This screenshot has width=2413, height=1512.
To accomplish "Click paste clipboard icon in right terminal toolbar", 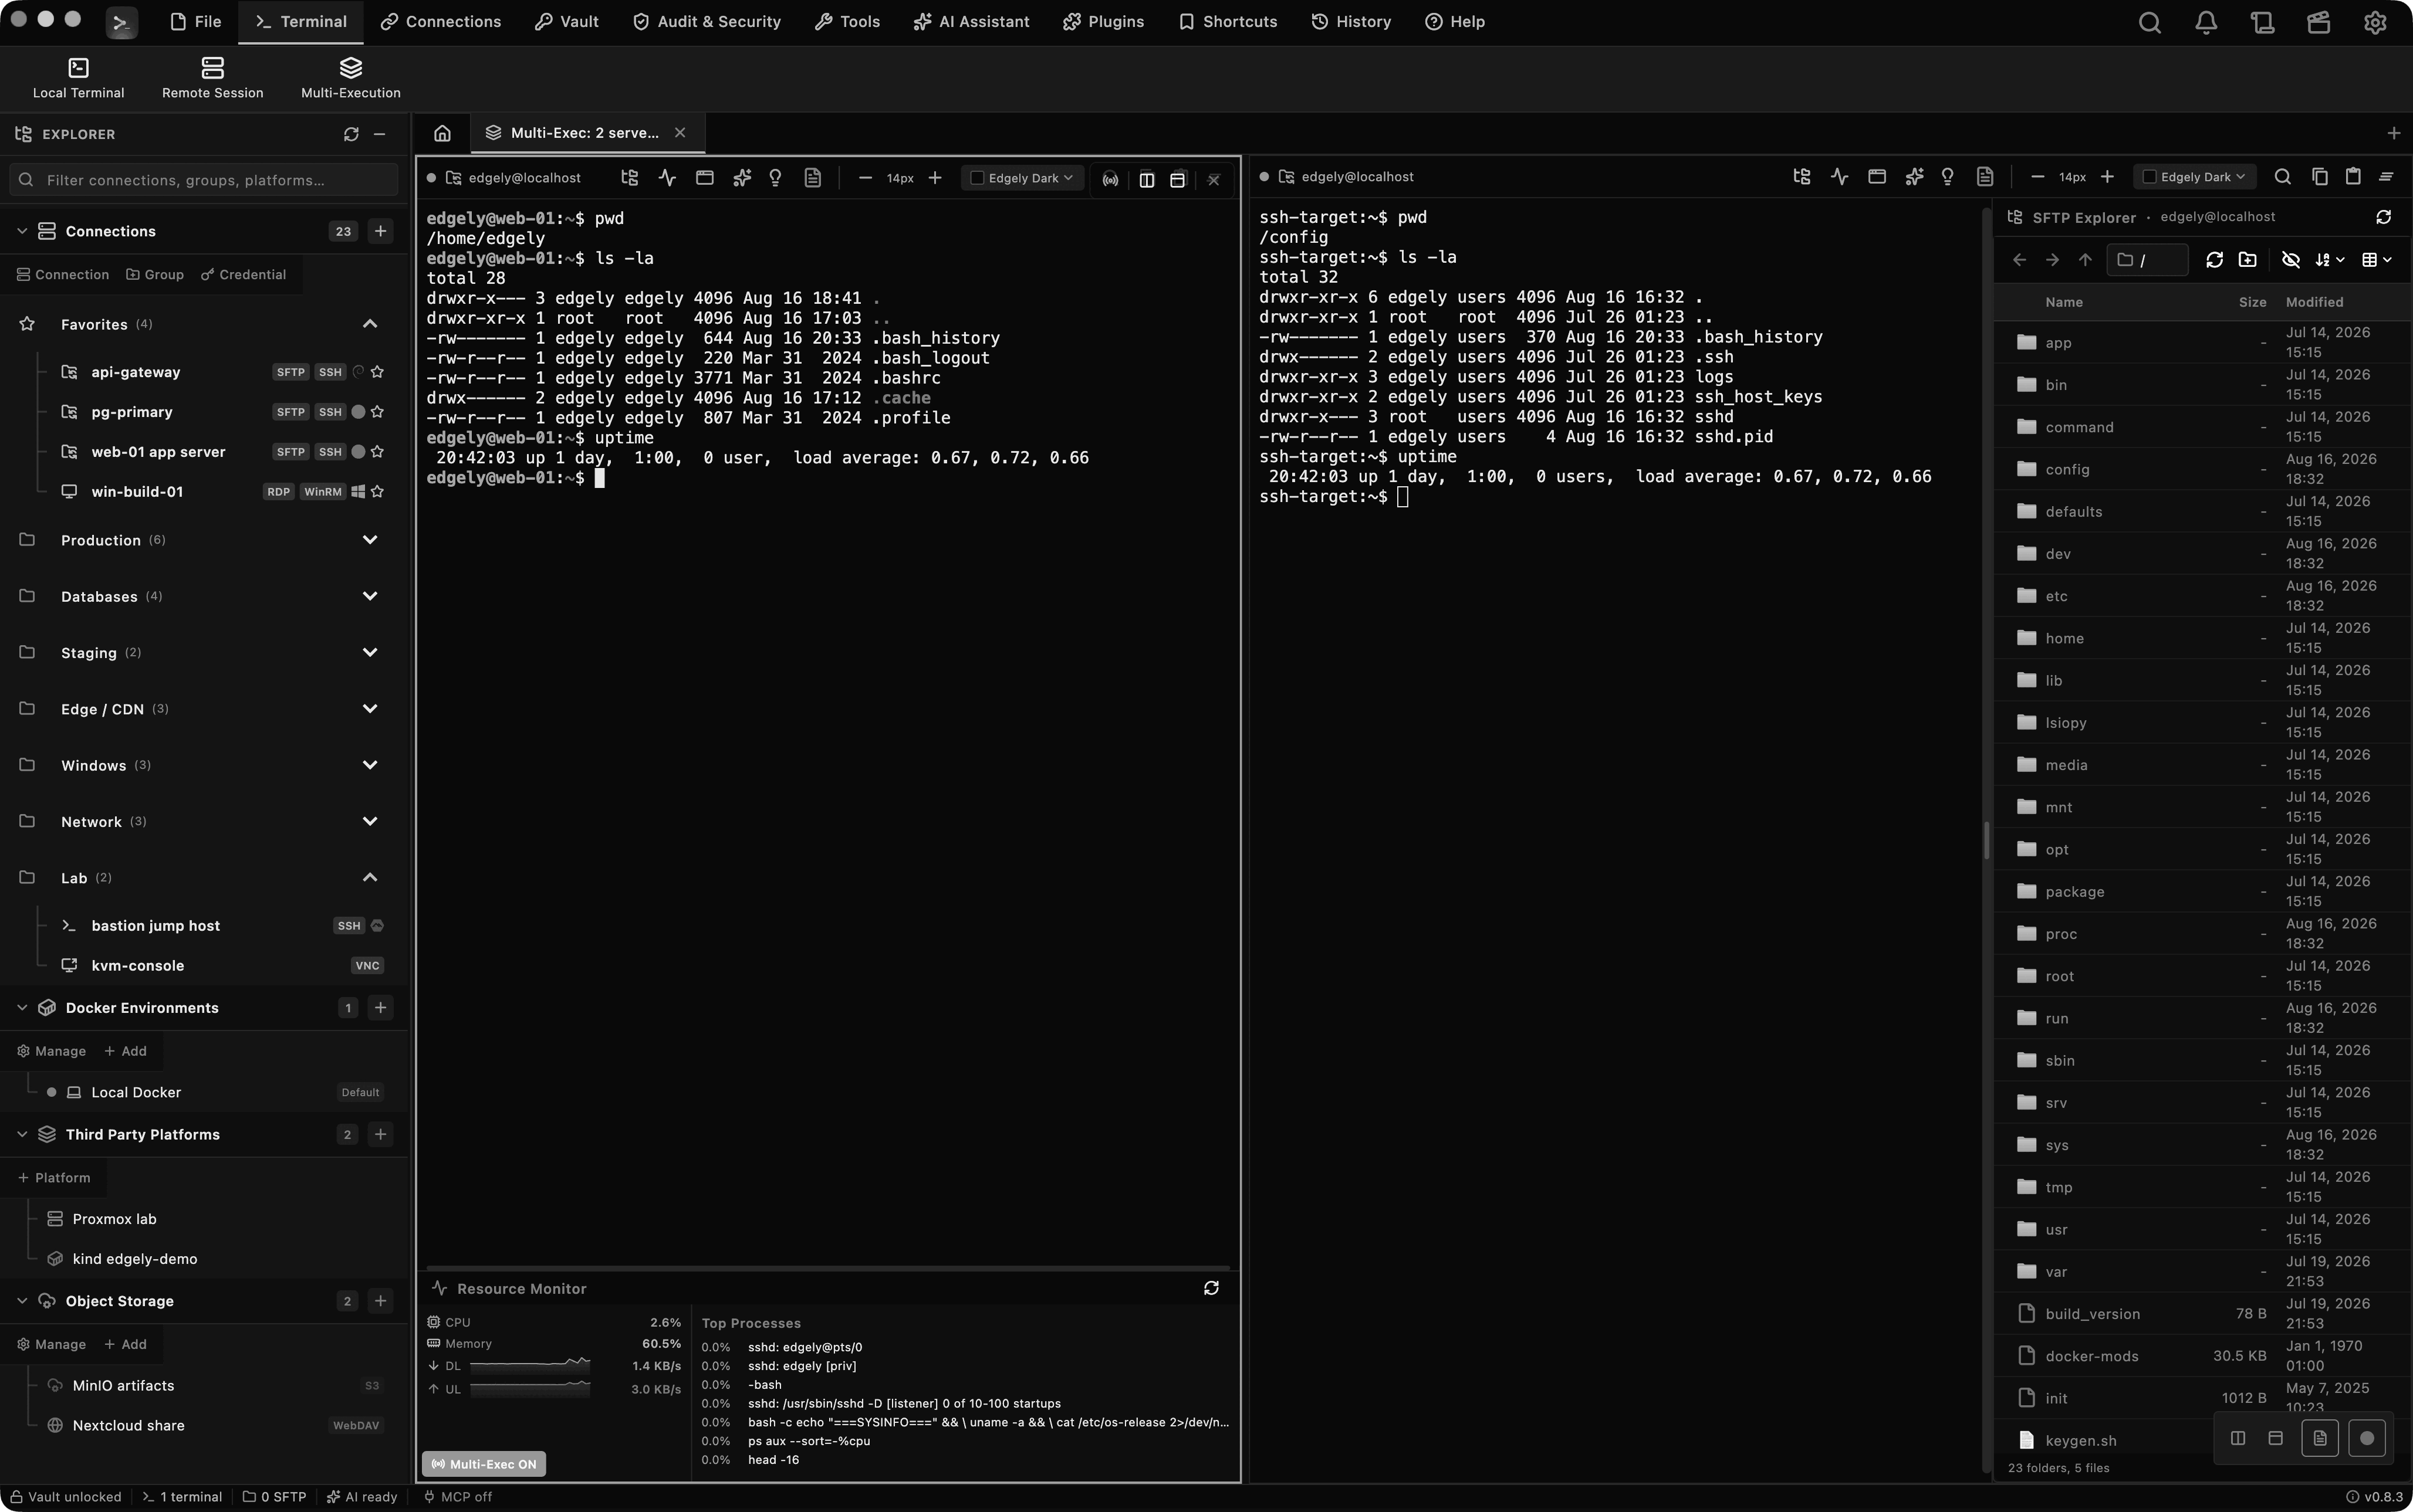I will coord(2353,177).
